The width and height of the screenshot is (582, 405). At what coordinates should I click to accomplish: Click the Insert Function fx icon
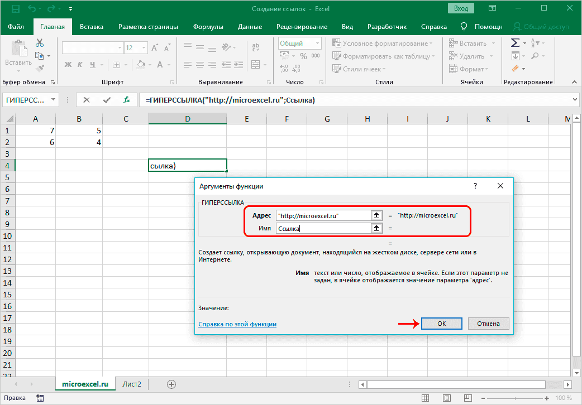[x=127, y=100]
